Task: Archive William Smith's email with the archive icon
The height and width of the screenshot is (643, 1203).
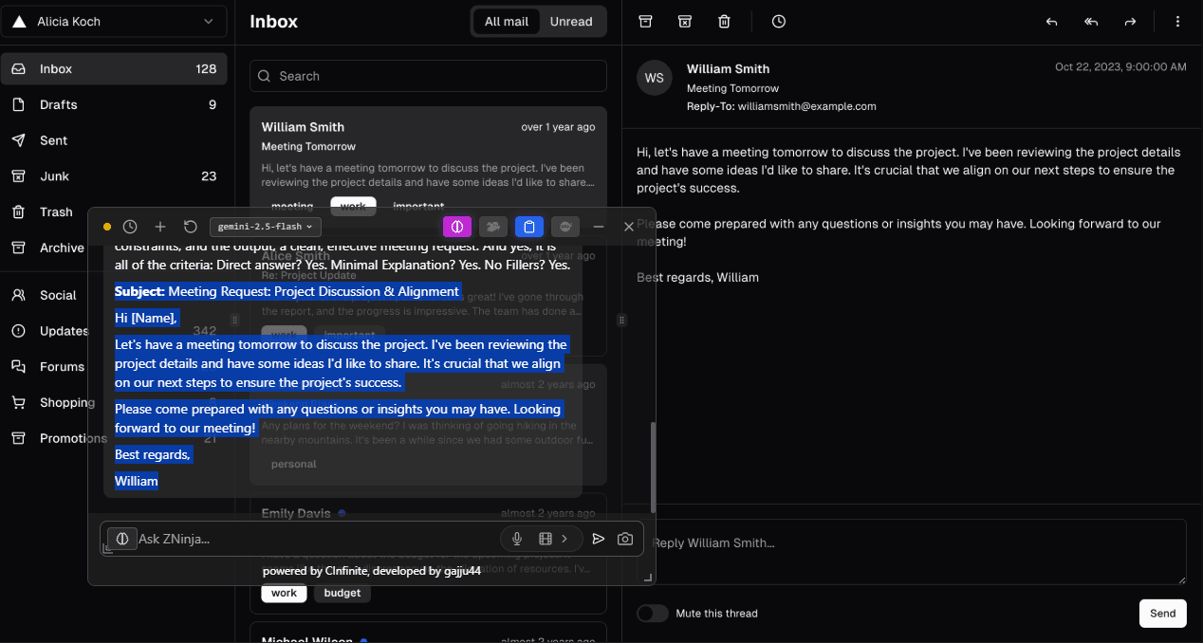Action: pyautogui.click(x=645, y=21)
